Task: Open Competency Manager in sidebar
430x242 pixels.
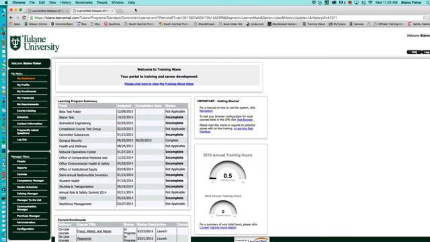Action: (30, 181)
